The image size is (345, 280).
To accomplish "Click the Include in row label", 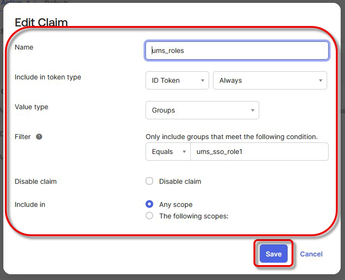I will pyautogui.click(x=30, y=204).
